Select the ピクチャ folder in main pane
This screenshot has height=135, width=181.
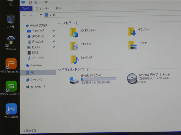coord(133,45)
